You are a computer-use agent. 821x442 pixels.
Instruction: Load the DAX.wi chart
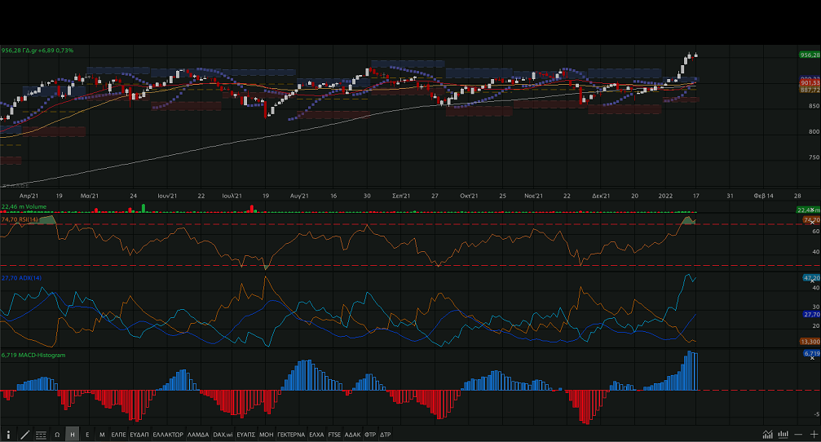click(223, 435)
